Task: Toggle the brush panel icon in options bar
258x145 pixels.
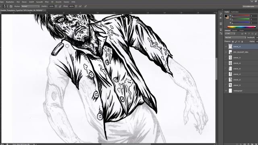Action: [11, 6]
